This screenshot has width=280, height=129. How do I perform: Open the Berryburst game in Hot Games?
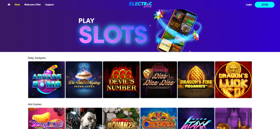pos(46,118)
